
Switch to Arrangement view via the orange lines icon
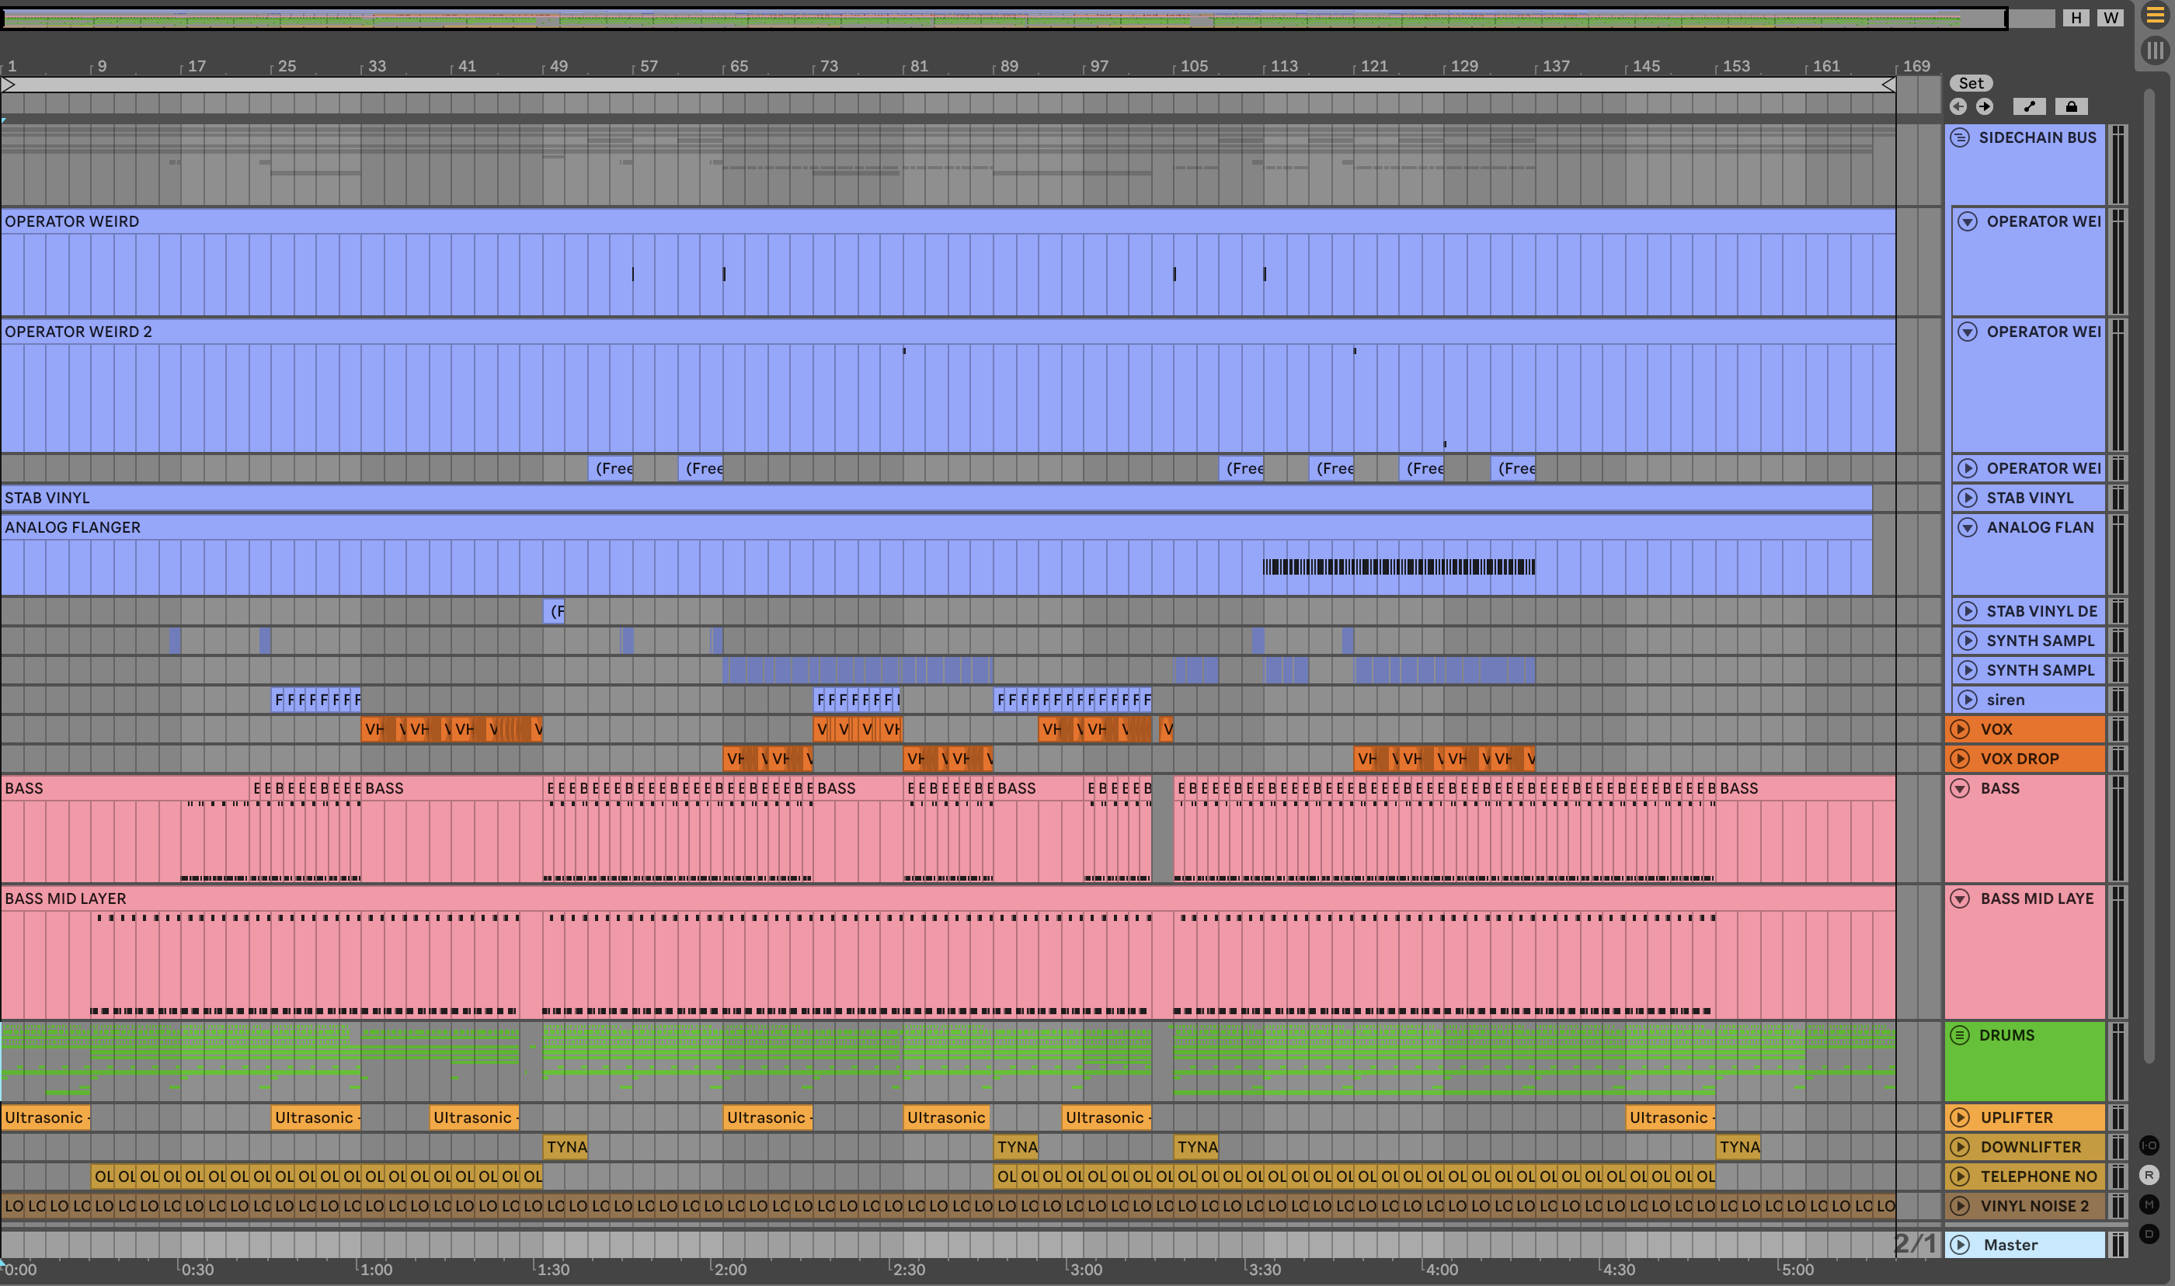click(2154, 15)
